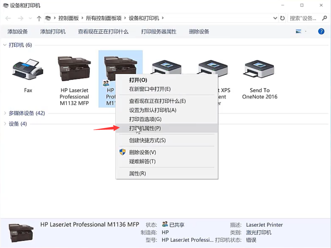Click 打印服务器属性 toolbar button

click(x=158, y=32)
